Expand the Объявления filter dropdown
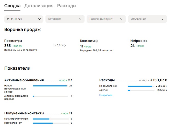Image resolution: width=177 pixels, height=129 pixels. (x=147, y=19)
